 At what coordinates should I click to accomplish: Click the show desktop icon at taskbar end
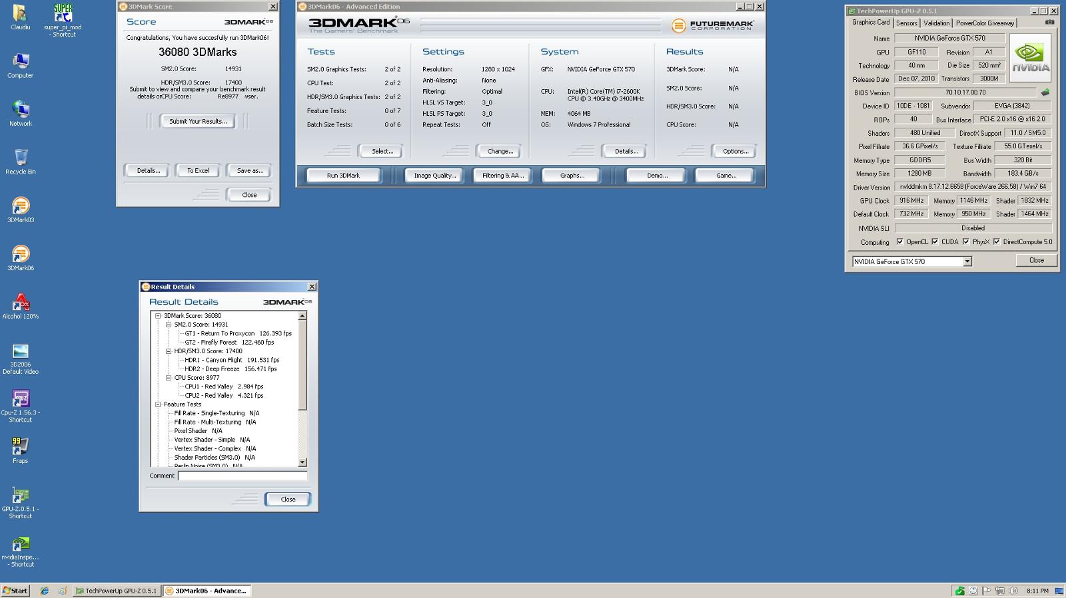(1059, 591)
